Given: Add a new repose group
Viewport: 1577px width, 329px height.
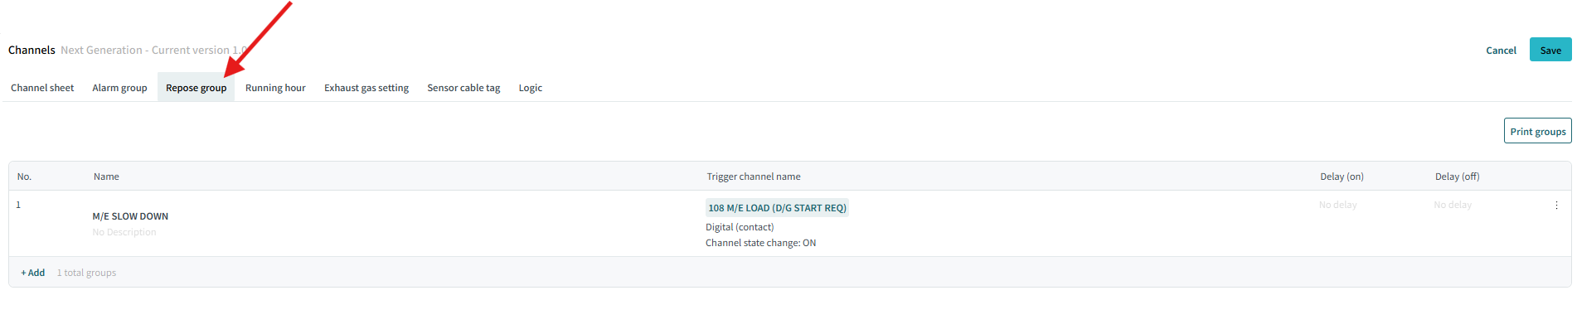Looking at the screenshot, I should click(33, 273).
